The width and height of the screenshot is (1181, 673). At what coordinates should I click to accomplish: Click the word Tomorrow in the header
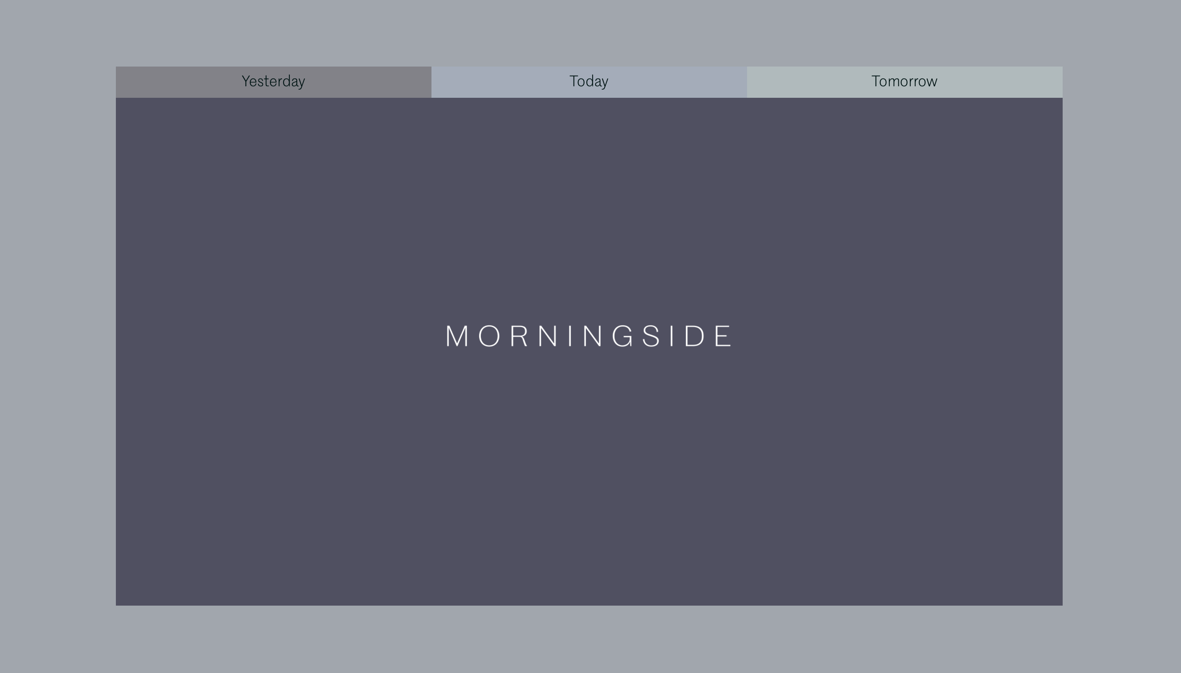904,81
